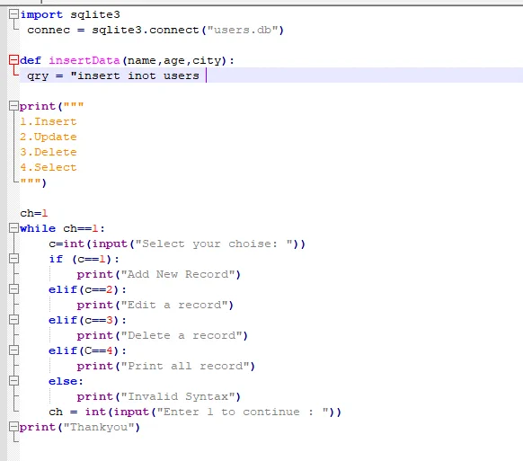Viewport: 523px width, 461px height.
Task: Click the '4.Select' menu line
Action: tap(49, 167)
